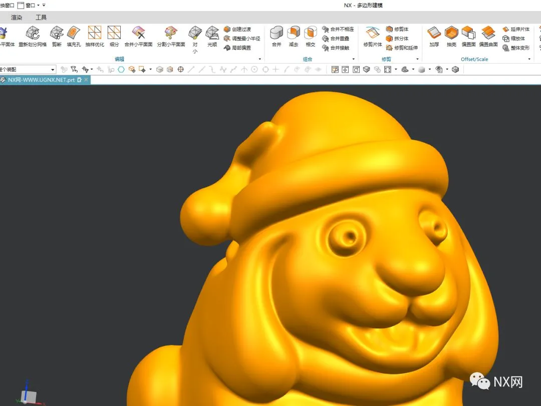The image size is (541, 406).
Task: Expand the 编辑 group options arrow
Action: pos(260,60)
